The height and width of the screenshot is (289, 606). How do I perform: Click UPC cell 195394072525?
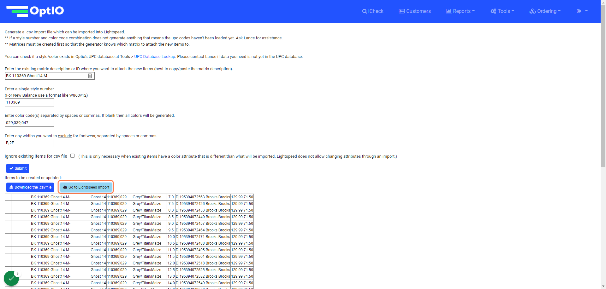(x=192, y=270)
